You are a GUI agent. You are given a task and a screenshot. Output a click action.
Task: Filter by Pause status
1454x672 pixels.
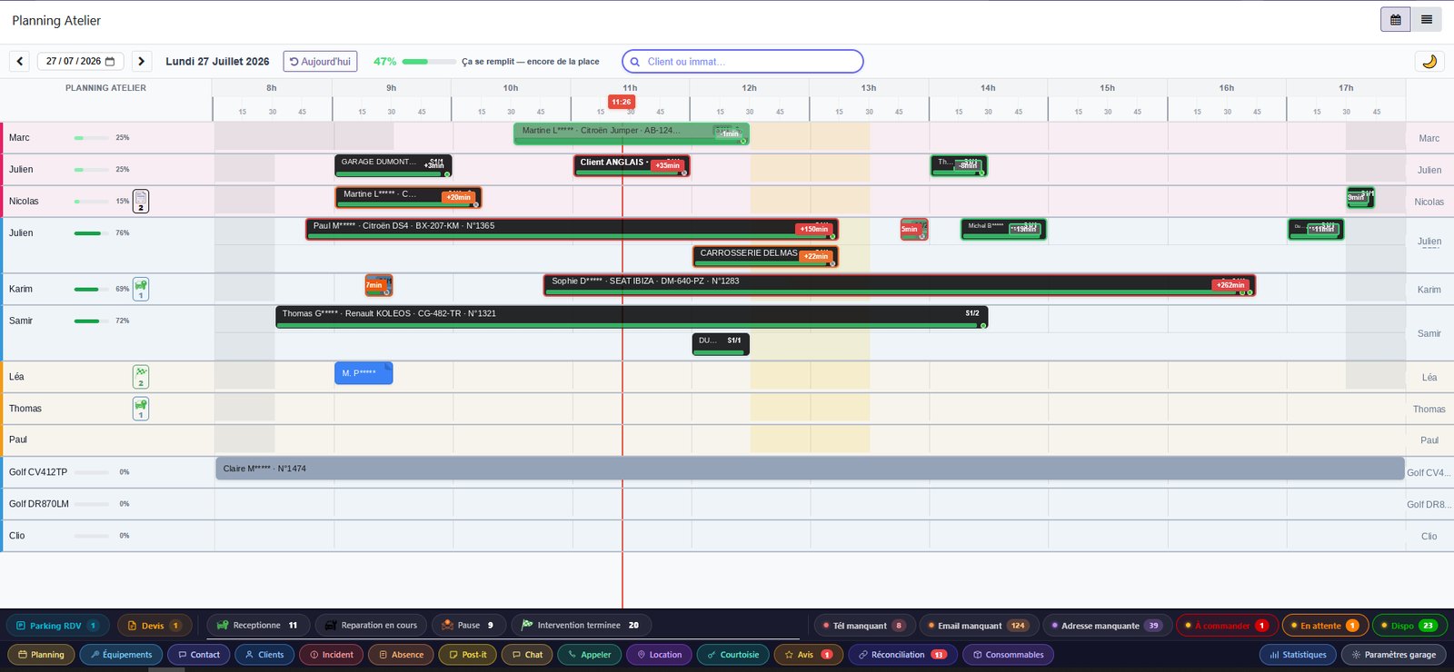pyautogui.click(x=468, y=626)
